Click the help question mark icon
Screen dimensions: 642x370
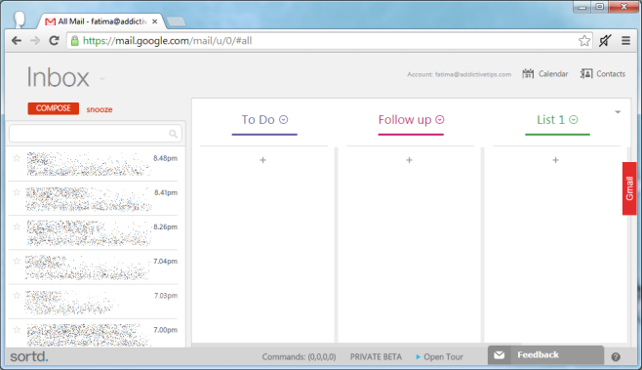click(x=616, y=357)
